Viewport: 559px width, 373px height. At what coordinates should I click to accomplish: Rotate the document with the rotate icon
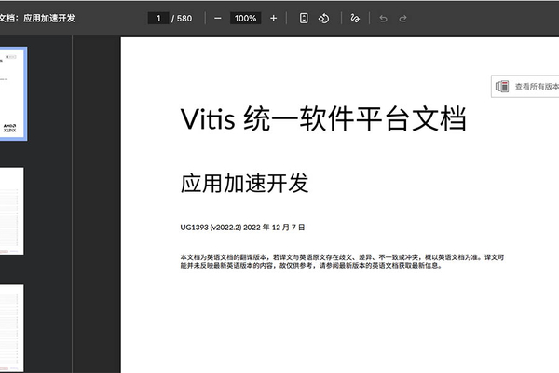click(x=323, y=18)
